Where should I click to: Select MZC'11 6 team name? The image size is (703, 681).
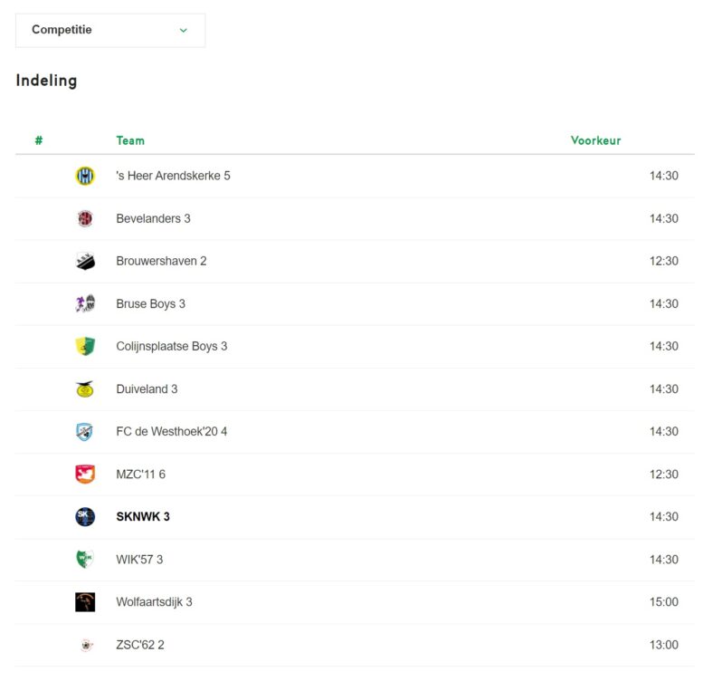tap(141, 475)
